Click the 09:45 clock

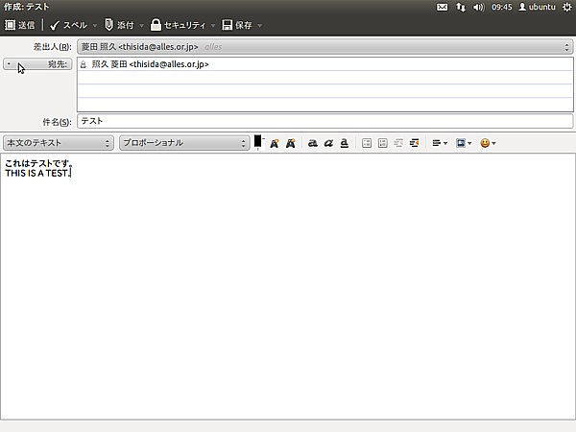[502, 7]
